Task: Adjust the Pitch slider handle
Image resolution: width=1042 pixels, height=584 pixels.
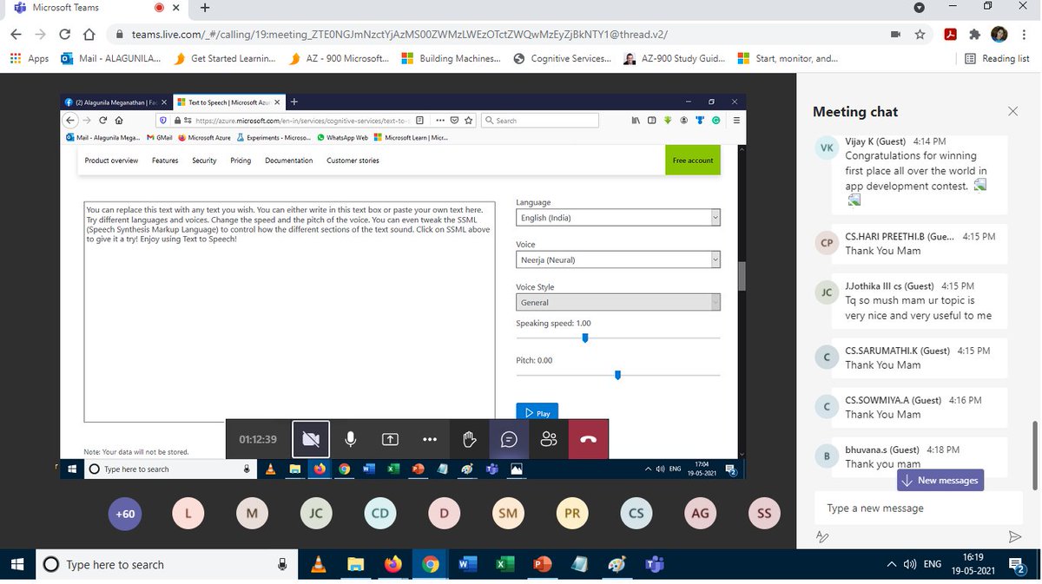Action: click(x=617, y=375)
